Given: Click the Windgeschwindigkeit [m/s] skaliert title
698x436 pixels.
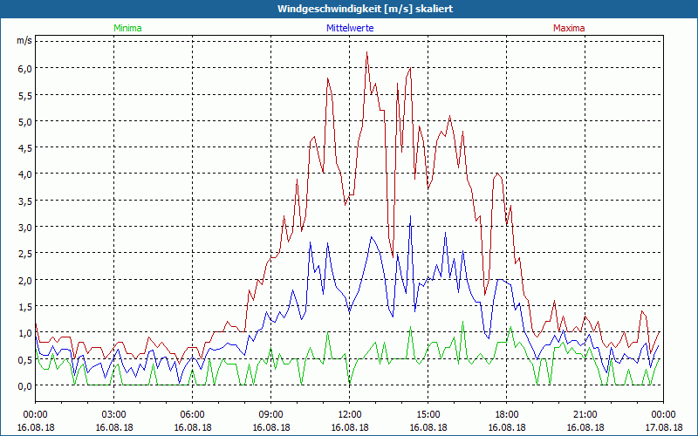Looking at the screenshot, I should (x=365, y=9).
